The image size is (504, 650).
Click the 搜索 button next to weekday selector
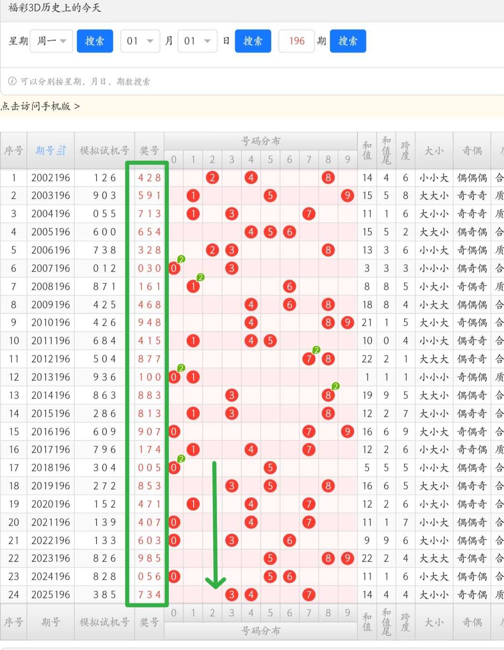click(95, 41)
